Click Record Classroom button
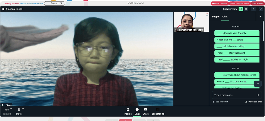 point(219,3)
